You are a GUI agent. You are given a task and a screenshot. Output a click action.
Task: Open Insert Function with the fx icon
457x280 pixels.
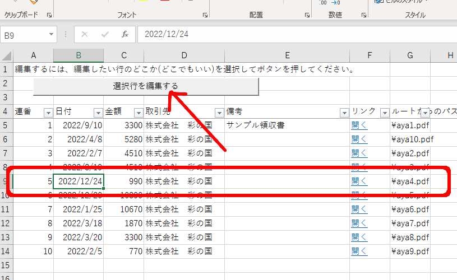click(x=124, y=34)
